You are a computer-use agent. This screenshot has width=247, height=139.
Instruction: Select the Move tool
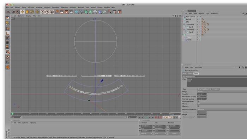(x=23, y=12)
